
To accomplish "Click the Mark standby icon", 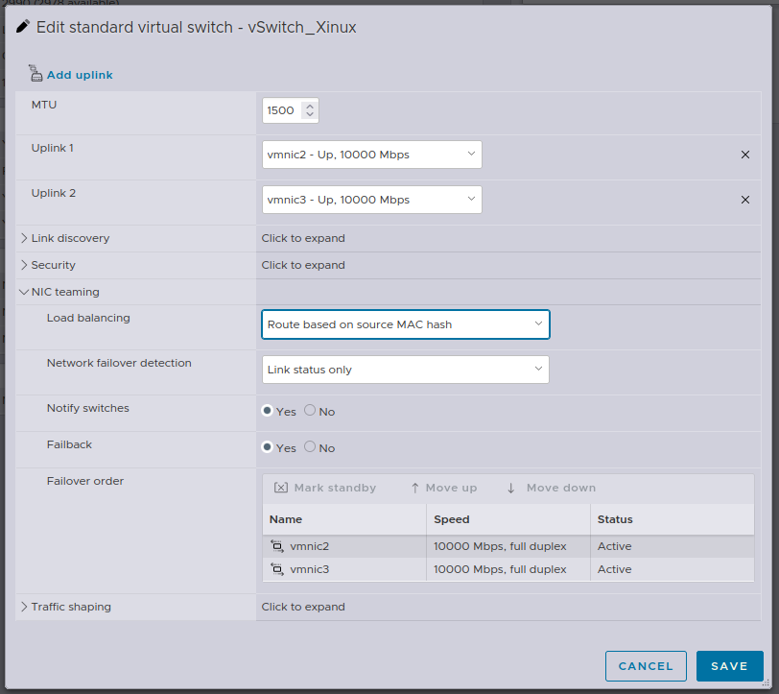I will (281, 488).
